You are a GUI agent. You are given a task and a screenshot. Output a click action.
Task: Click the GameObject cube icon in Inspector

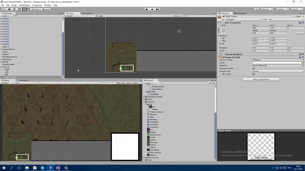pos(220,17)
